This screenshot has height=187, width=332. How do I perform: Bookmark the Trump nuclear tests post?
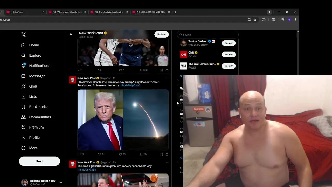[x=162, y=154]
